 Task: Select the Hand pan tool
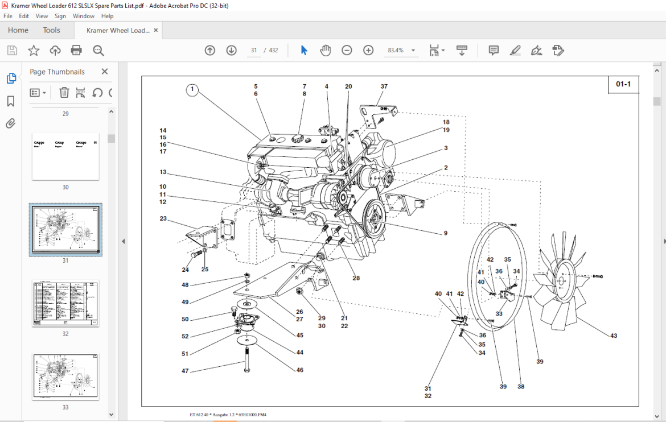point(326,51)
